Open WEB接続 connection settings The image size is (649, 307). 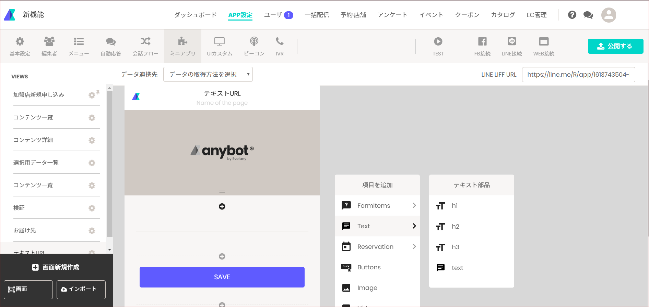point(544,46)
